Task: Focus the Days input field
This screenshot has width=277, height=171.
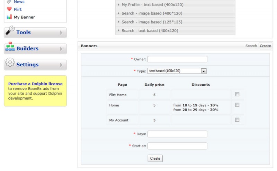Action: click(x=177, y=134)
